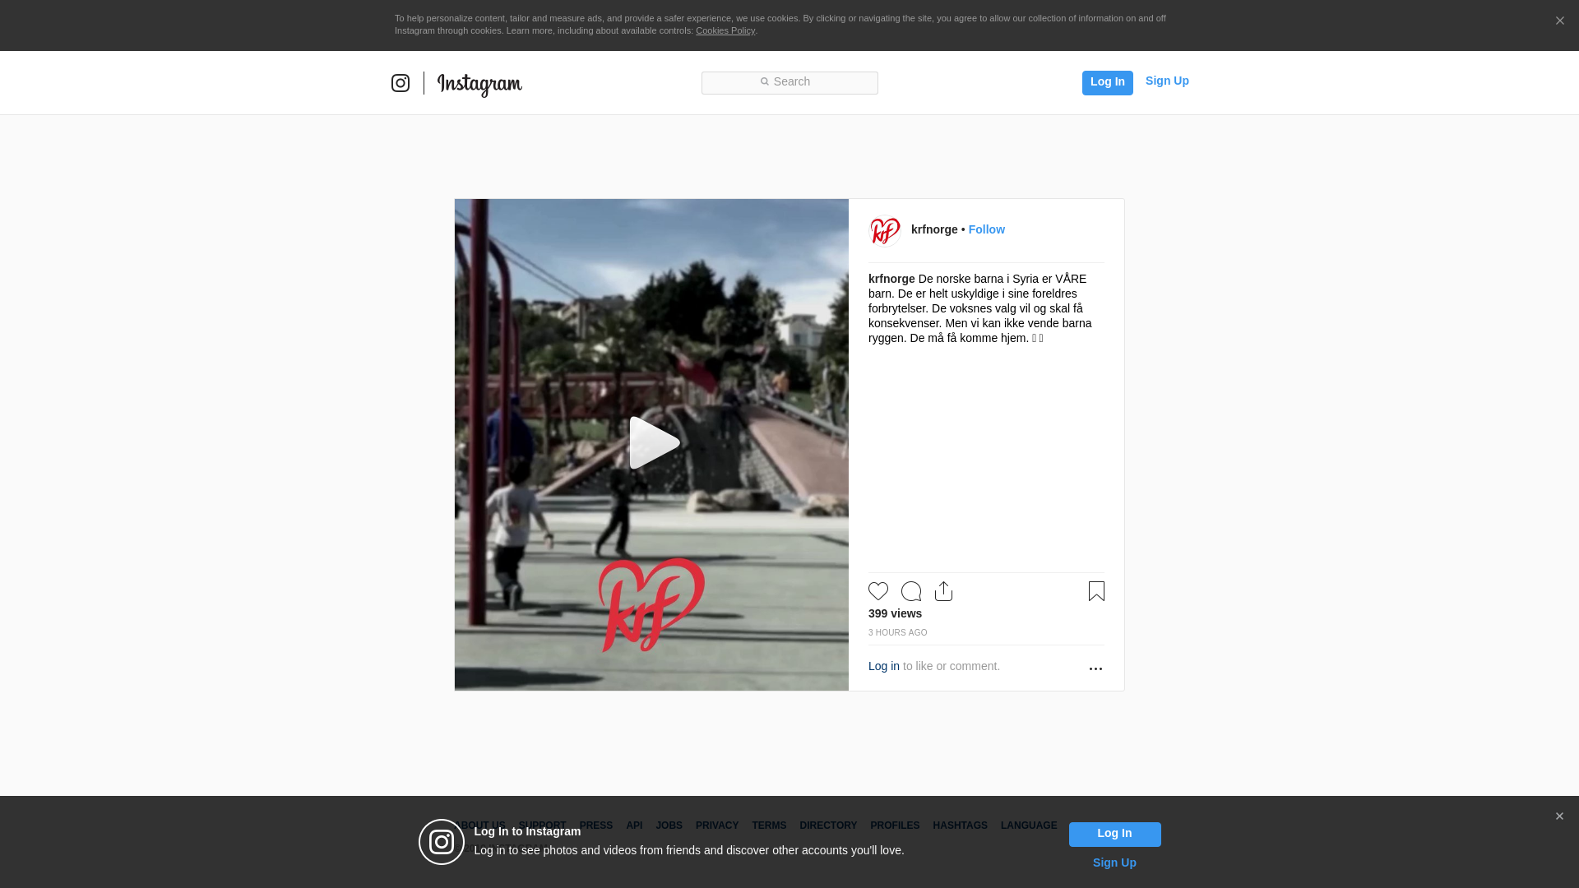Screen dimensions: 1579x888
Task: Open the HASHTAGS footer link
Action: point(960,826)
